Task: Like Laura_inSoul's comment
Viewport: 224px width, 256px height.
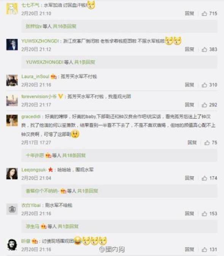Action: (204, 85)
